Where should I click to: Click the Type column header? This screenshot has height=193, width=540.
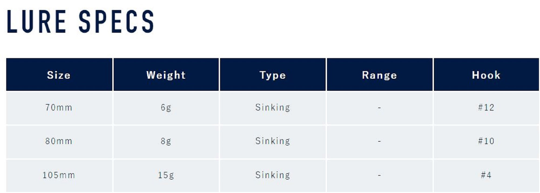point(273,75)
